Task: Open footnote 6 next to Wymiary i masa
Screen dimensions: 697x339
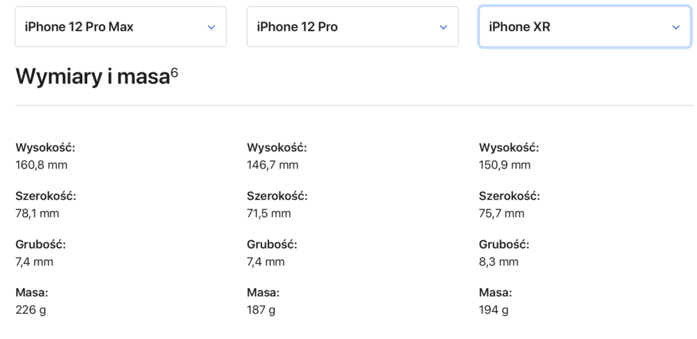Action: 174,73
